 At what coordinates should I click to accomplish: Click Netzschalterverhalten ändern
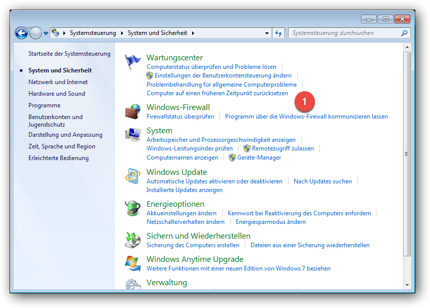pos(186,222)
